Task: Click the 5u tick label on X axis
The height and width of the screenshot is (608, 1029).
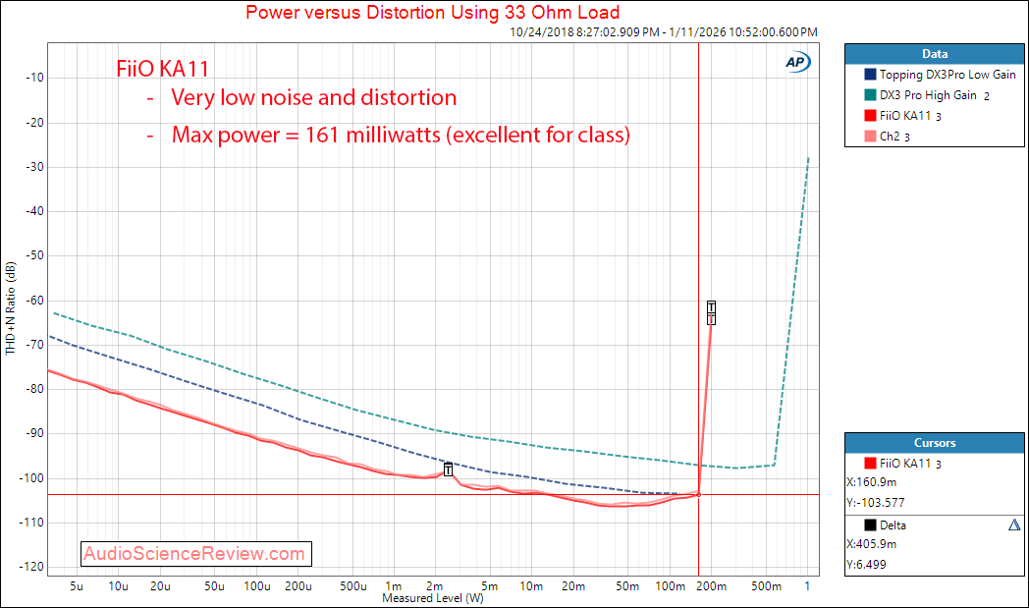Action: pos(77,585)
